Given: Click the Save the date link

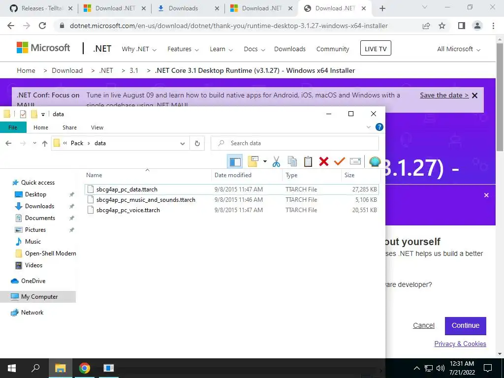Looking at the screenshot, I should click(x=444, y=95).
